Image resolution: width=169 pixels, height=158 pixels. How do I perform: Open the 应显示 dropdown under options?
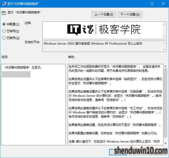point(16,74)
